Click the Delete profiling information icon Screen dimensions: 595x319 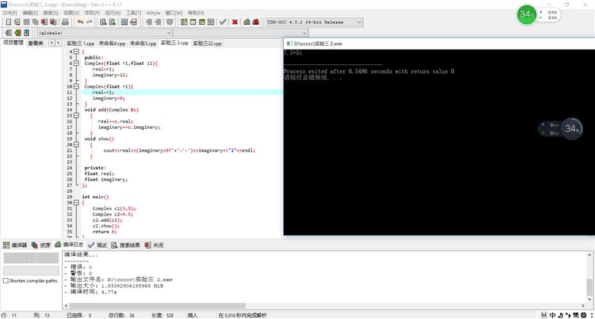click(x=256, y=22)
